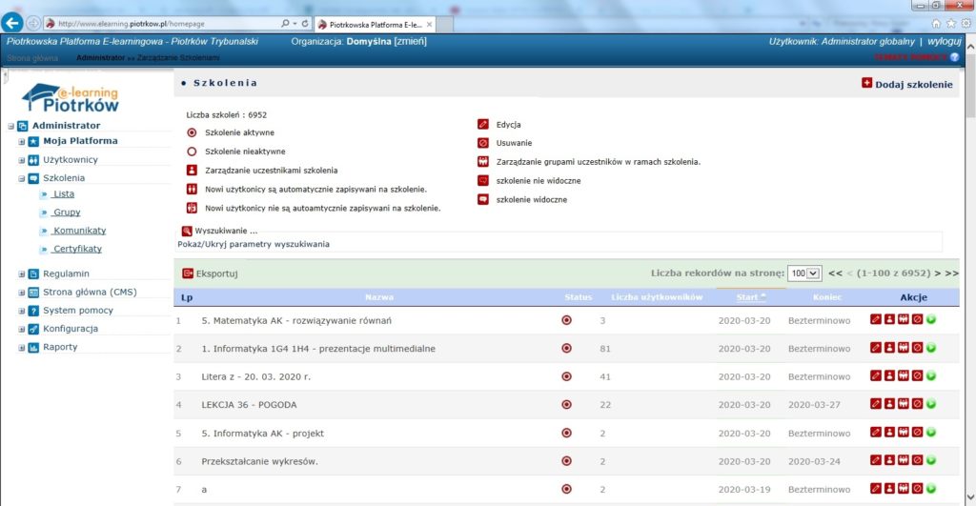Sort the table by Start column header
This screenshot has width=976, height=506.
747,297
